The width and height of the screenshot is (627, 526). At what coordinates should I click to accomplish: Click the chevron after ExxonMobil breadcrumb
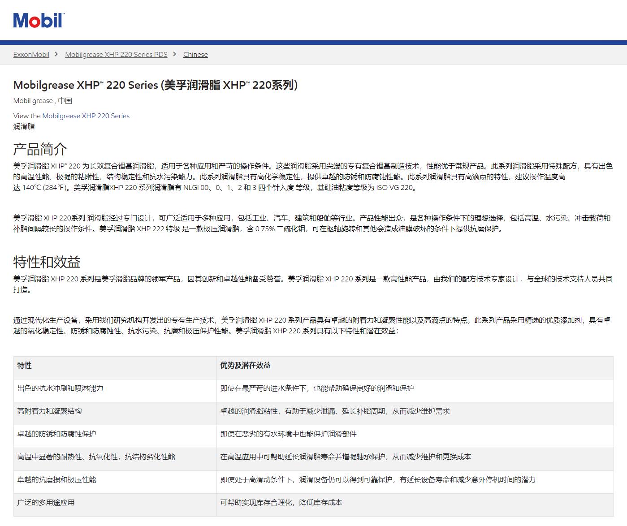click(56, 54)
